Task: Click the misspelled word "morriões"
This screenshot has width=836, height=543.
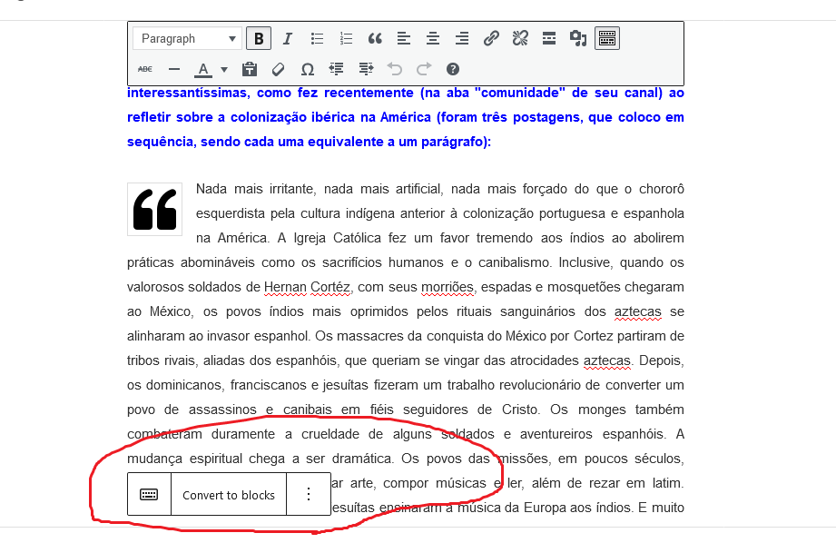Action: [x=448, y=287]
